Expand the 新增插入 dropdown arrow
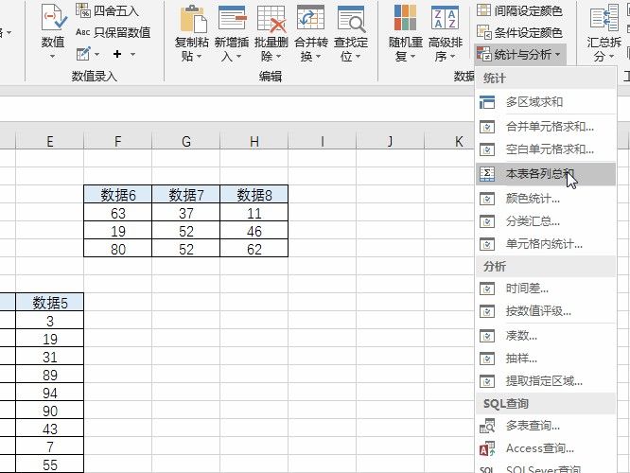This screenshot has width=630, height=473. click(238, 57)
